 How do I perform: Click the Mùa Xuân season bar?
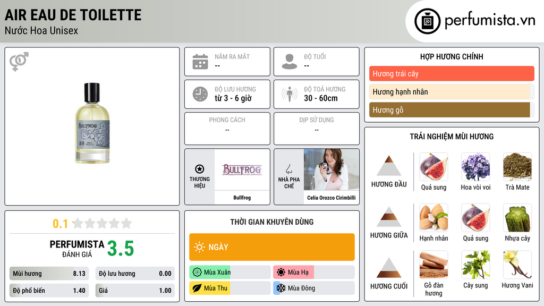pyautogui.click(x=230, y=273)
